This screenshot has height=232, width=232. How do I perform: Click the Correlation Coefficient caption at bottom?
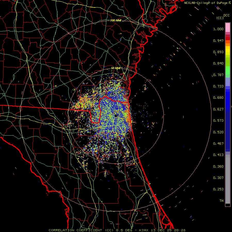117,230
